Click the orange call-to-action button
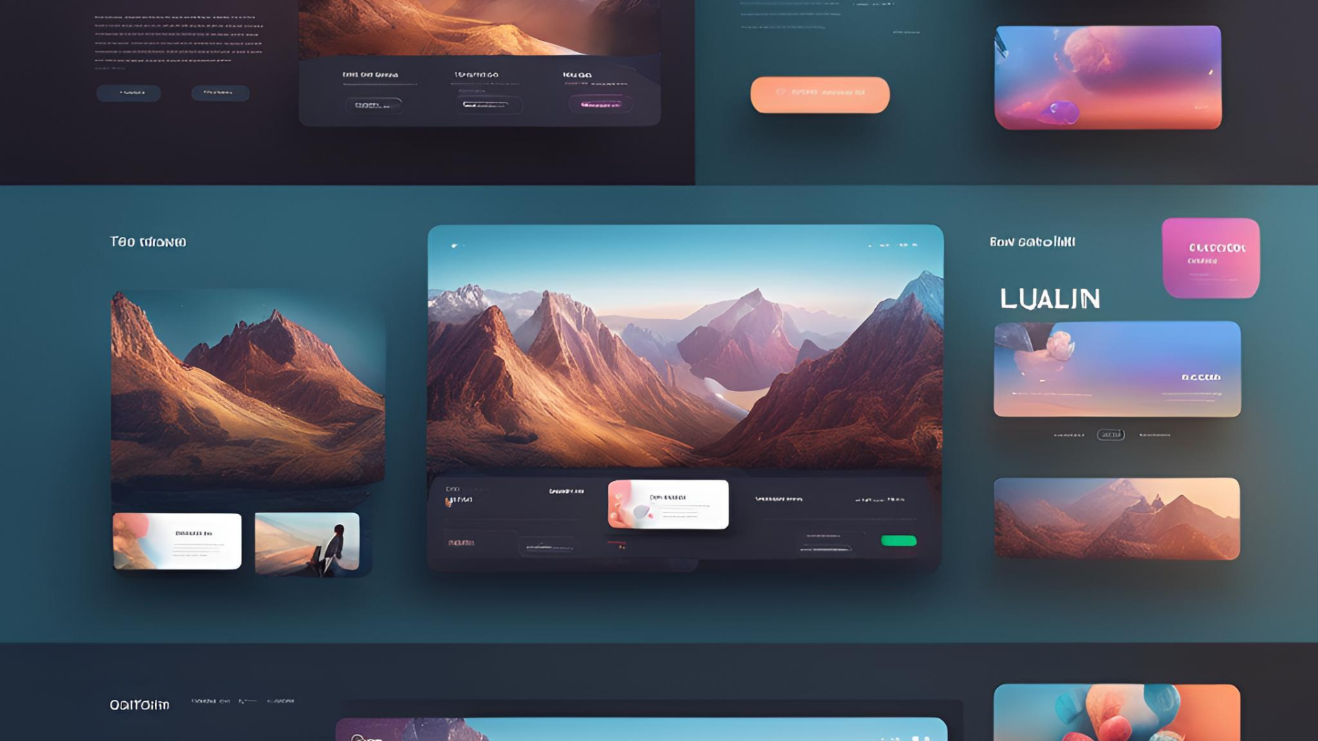The image size is (1318, 741). pyautogui.click(x=819, y=94)
